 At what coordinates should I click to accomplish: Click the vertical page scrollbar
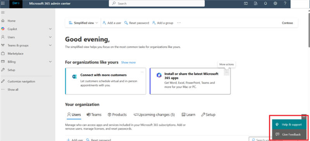pyautogui.click(x=309, y=30)
